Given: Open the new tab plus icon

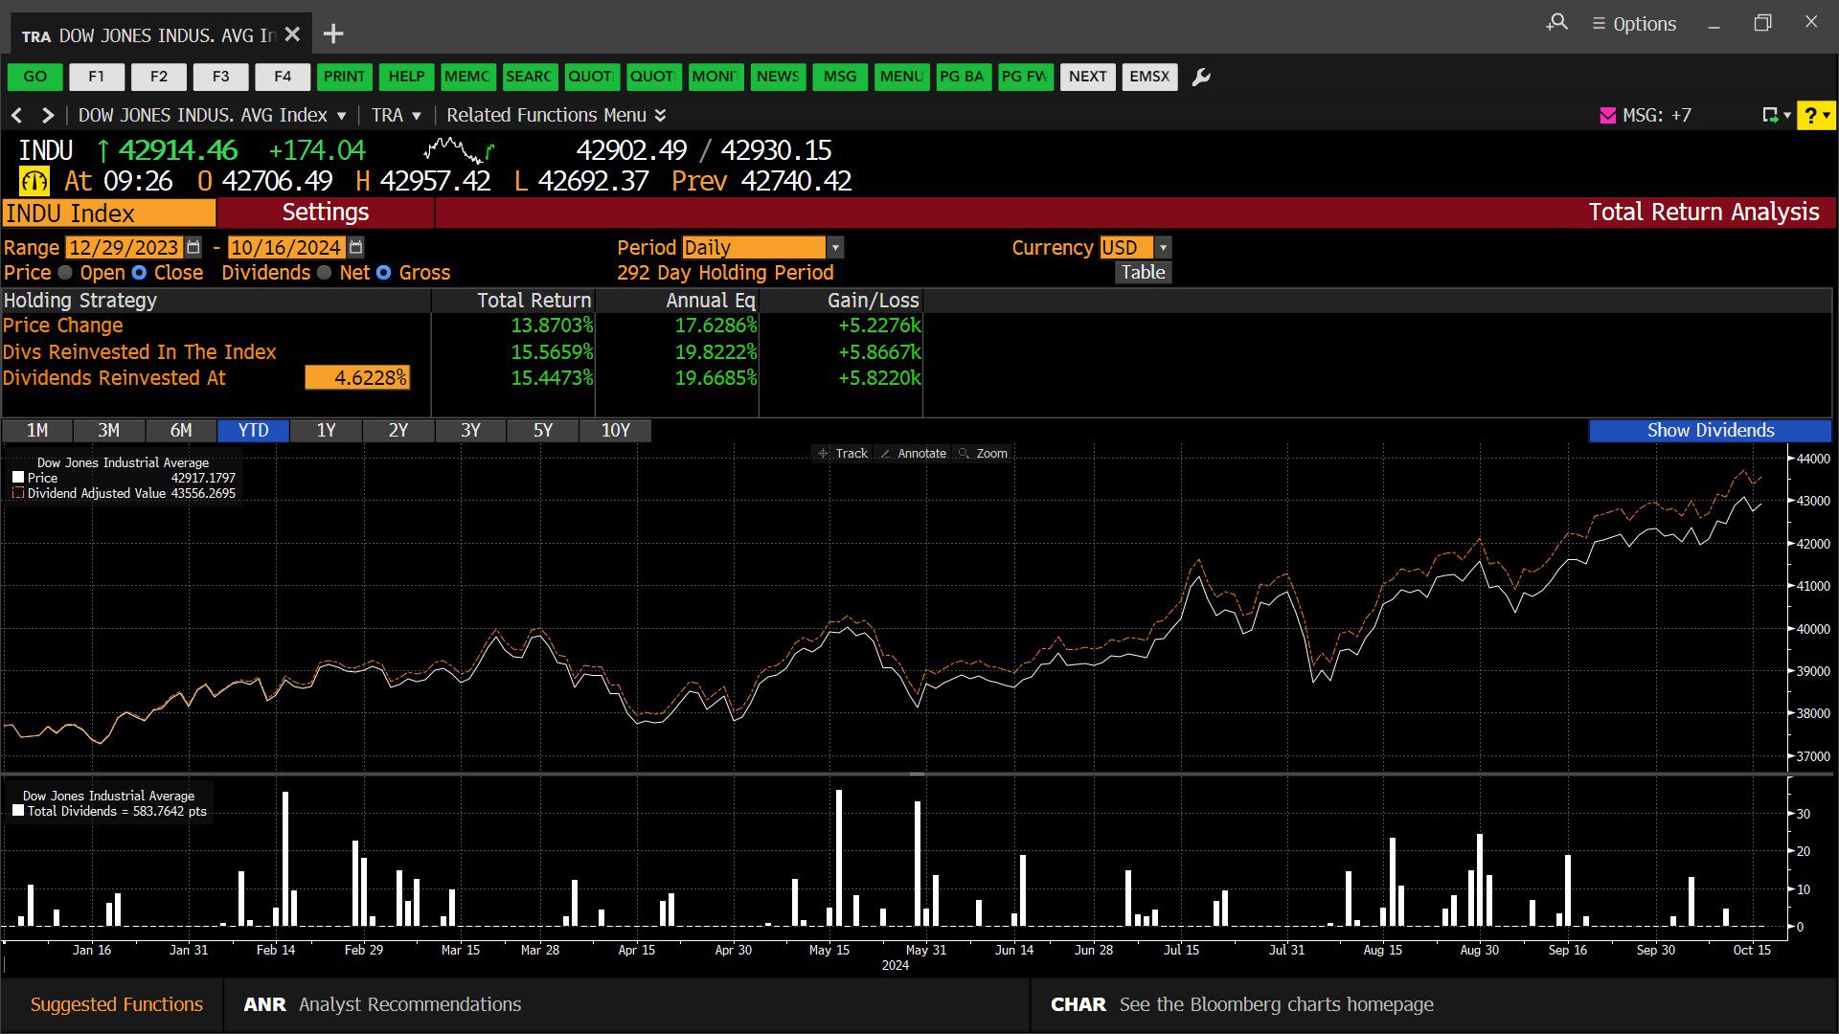Looking at the screenshot, I should coord(333,34).
